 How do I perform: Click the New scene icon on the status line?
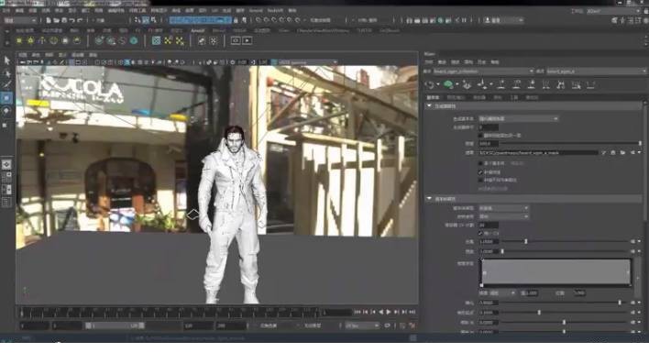point(49,20)
